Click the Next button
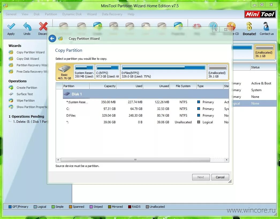Image resolution: width=280 pixels, height=219 pixels. click(x=201, y=177)
